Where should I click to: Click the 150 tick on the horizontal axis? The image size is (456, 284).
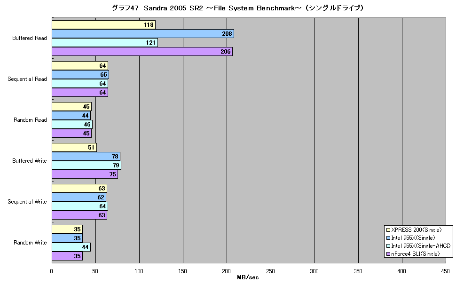click(182, 271)
